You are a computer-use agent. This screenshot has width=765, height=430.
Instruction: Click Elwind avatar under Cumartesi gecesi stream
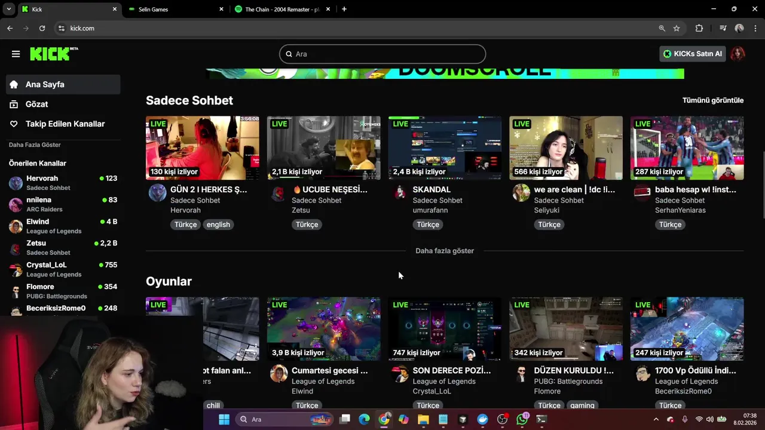(279, 374)
